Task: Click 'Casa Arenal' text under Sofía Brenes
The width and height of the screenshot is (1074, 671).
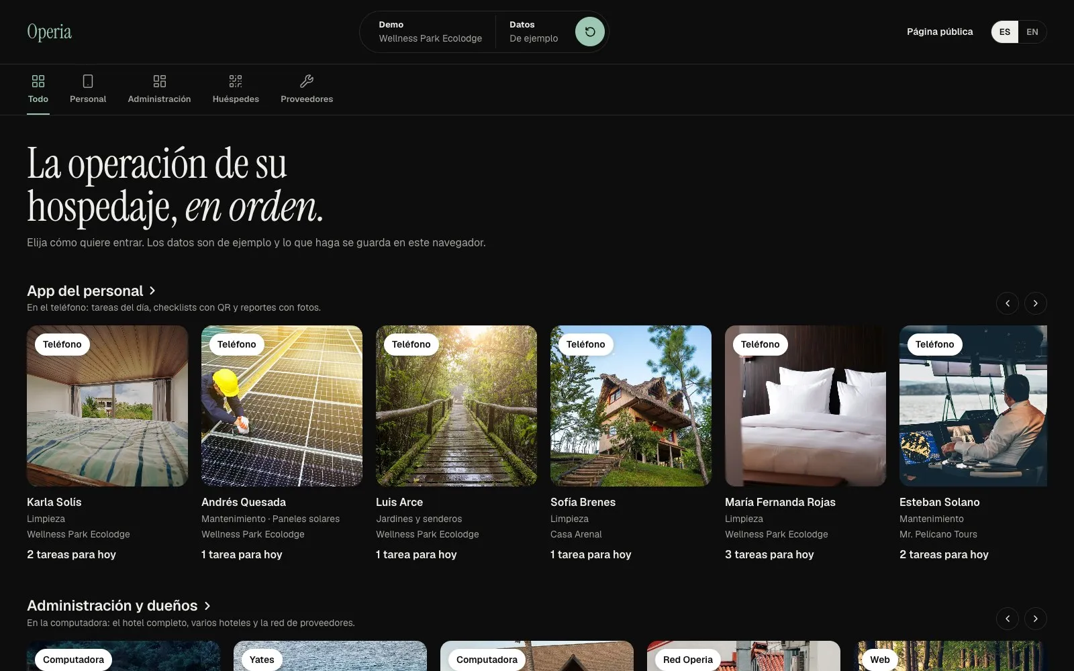Action: [576, 534]
